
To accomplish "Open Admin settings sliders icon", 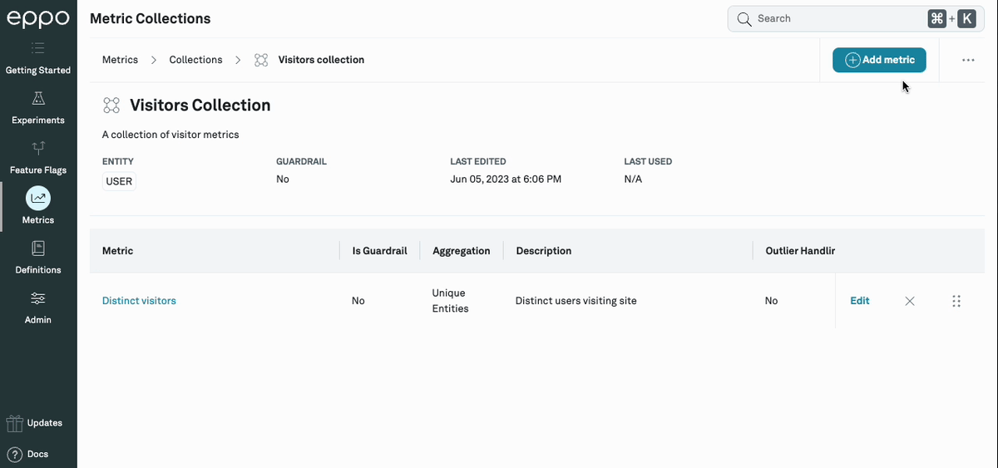I will point(38,298).
